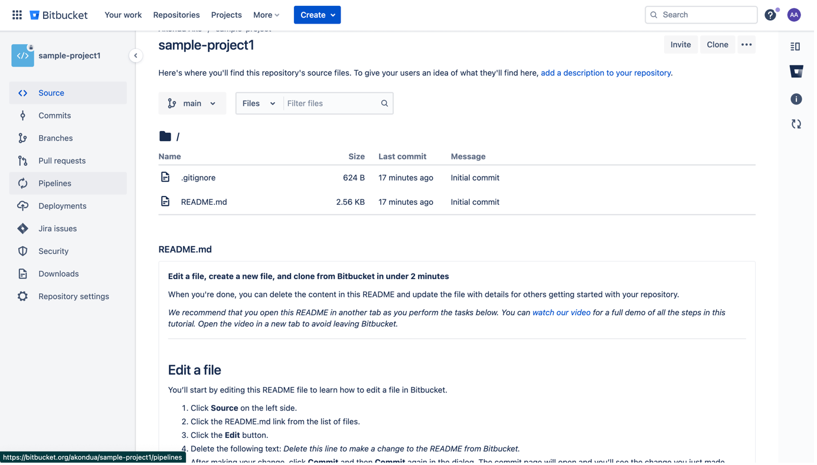Open the main branch selector dropdown
This screenshot has height=465, width=817.
[x=192, y=103]
